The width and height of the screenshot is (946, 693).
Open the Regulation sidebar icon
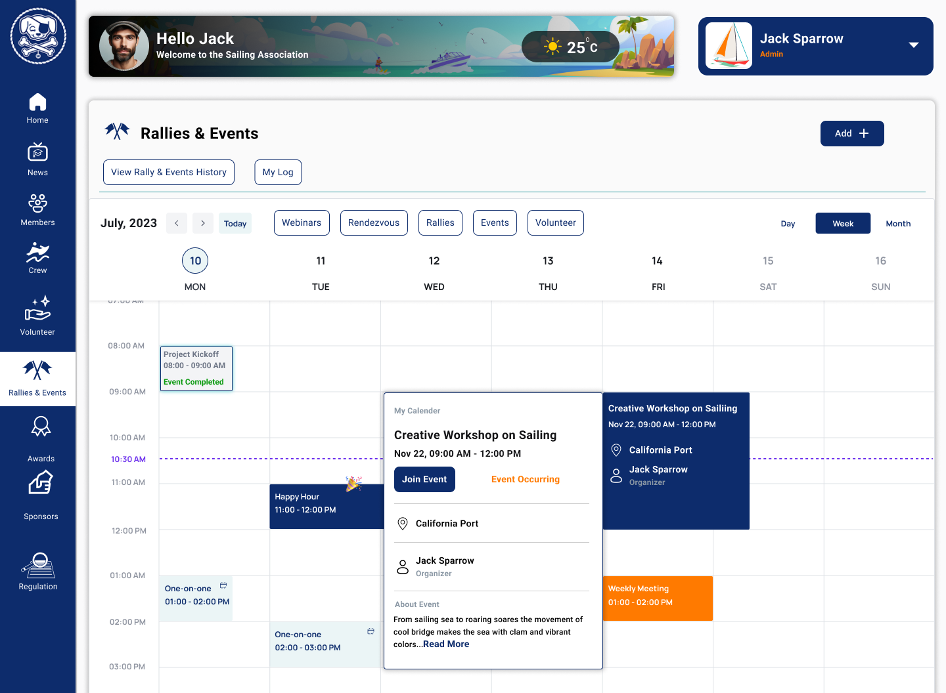pos(38,565)
